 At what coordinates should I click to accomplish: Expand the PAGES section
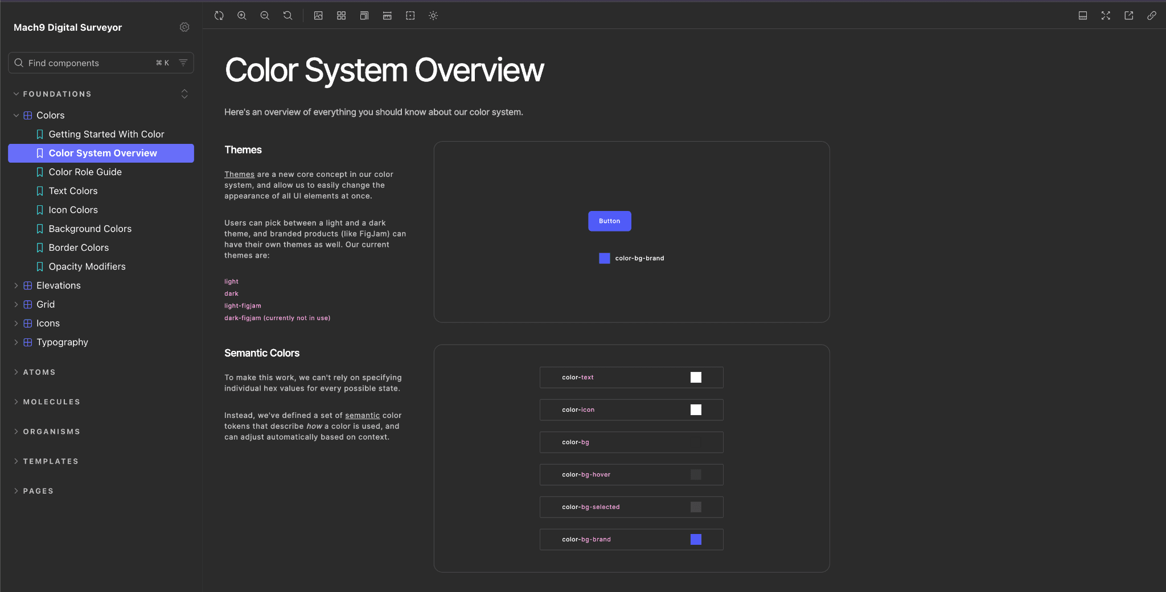point(33,491)
